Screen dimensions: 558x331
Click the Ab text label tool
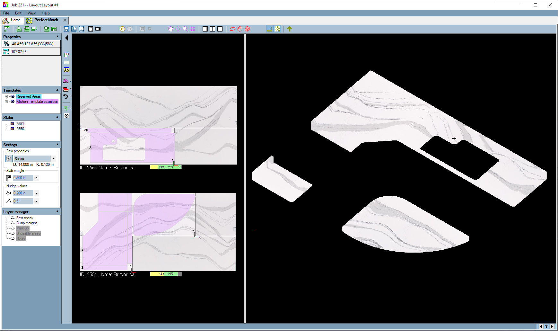(x=66, y=70)
